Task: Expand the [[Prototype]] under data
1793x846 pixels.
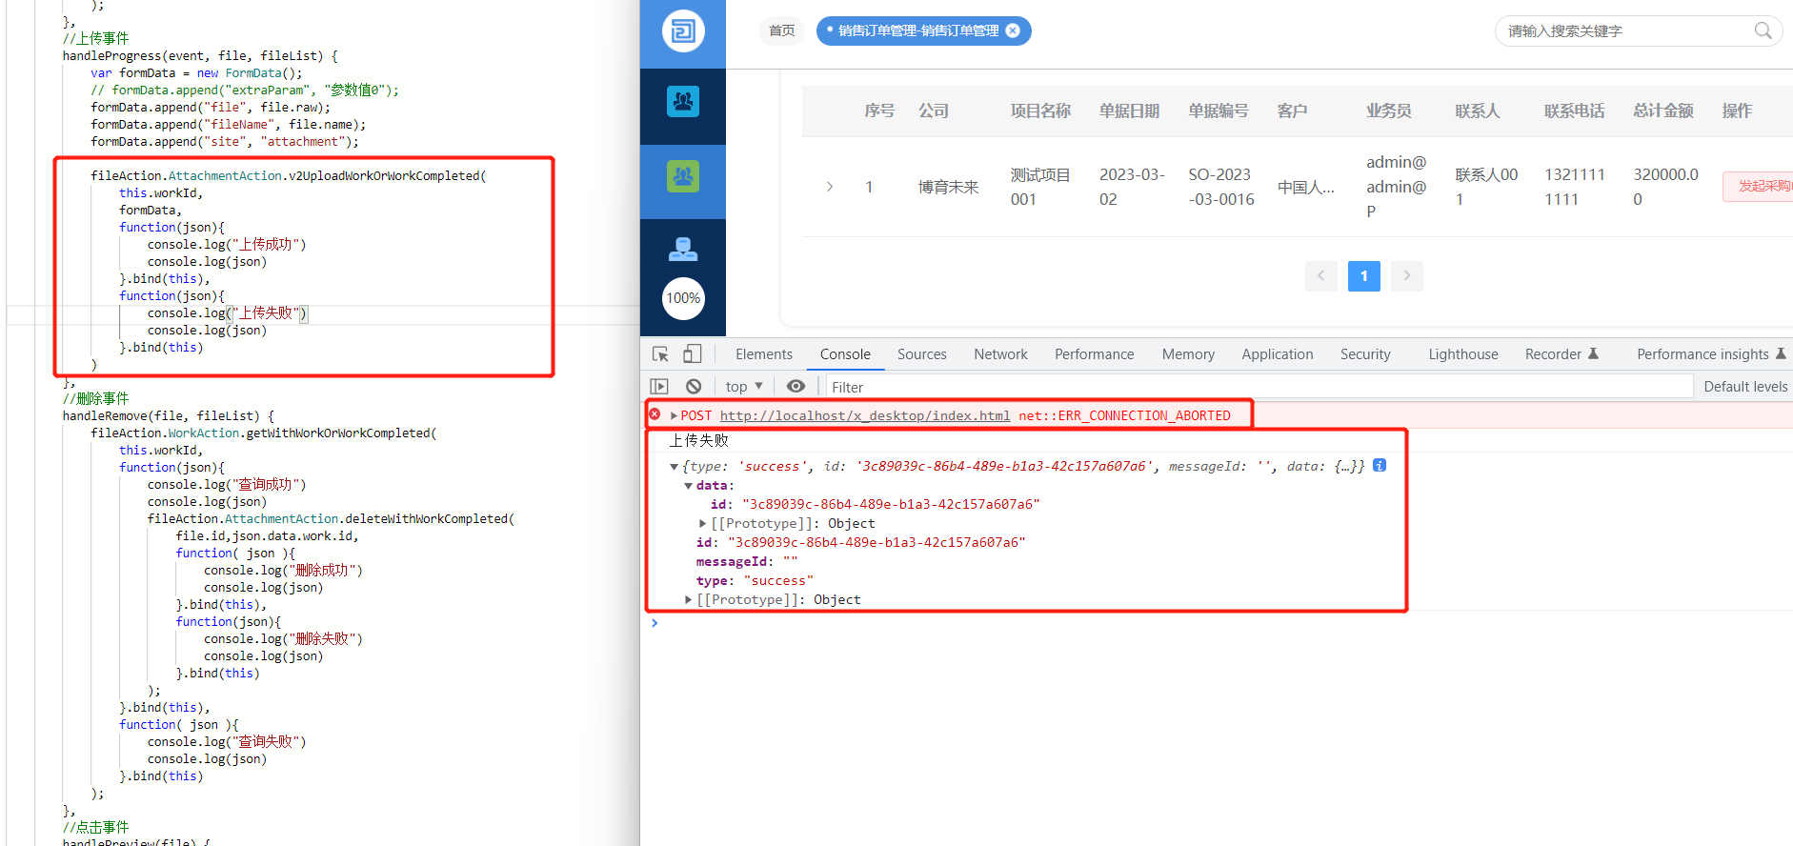Action: click(x=703, y=524)
